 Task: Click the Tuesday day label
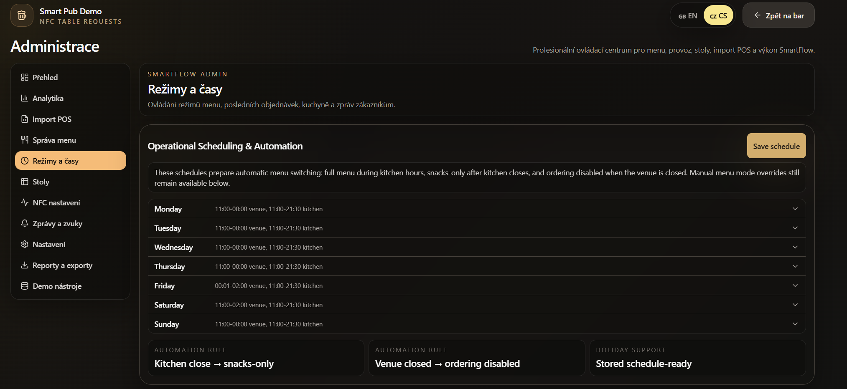[168, 228]
